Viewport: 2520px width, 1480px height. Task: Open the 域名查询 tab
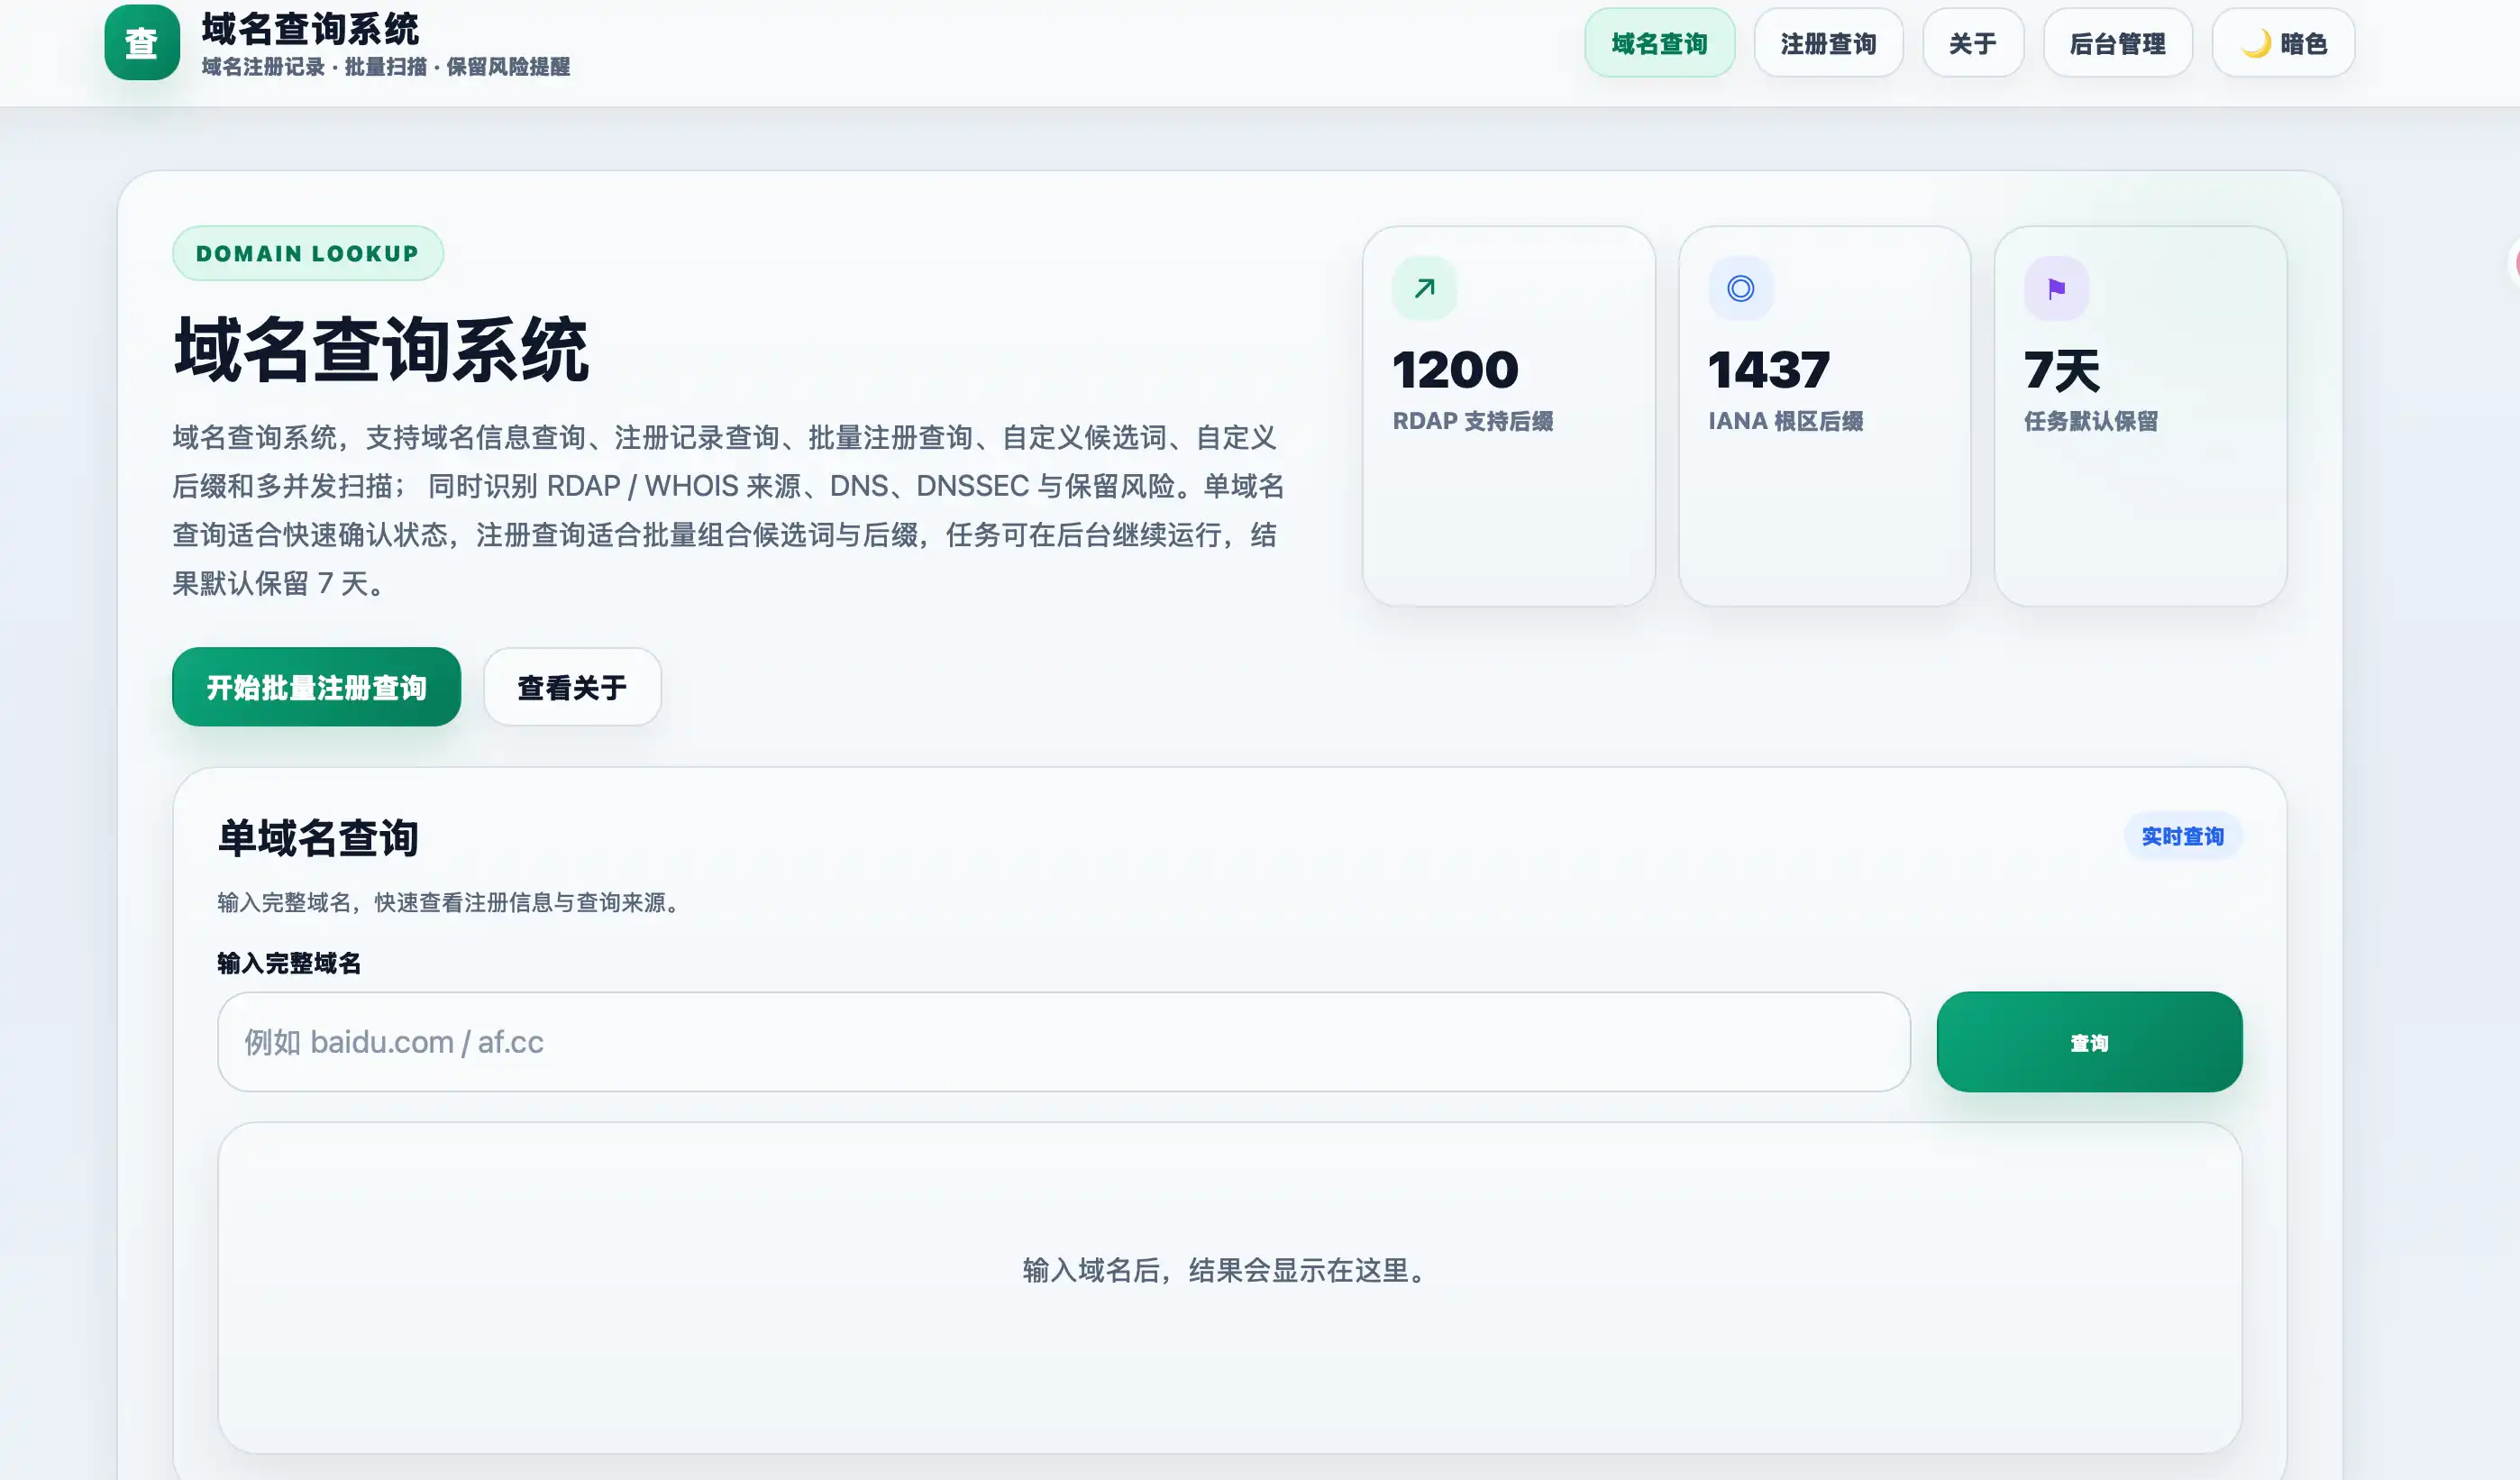click(x=1659, y=43)
